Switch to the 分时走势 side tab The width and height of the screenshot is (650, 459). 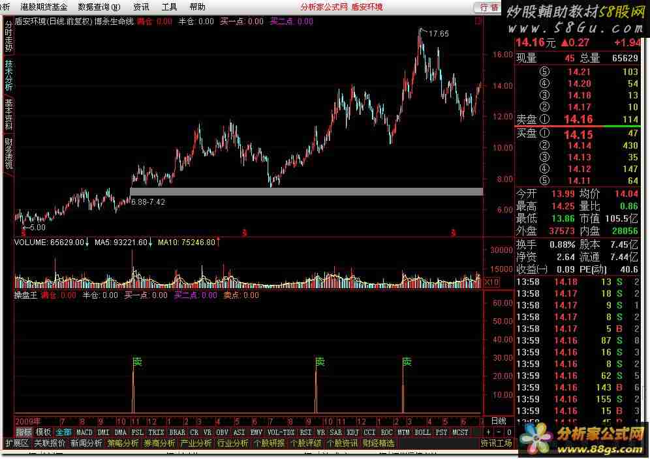(8, 38)
